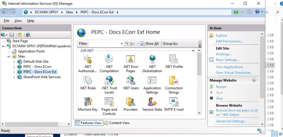Image resolution: width=283 pixels, height=137 pixels.
Task: Open the Help menu
Action: [x=31, y=21]
